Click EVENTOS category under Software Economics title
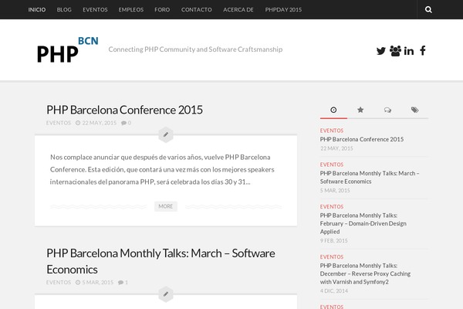The image size is (463, 309). coord(59,283)
